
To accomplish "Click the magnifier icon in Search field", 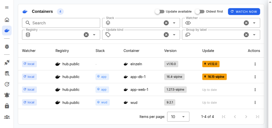I will coord(28,23).
